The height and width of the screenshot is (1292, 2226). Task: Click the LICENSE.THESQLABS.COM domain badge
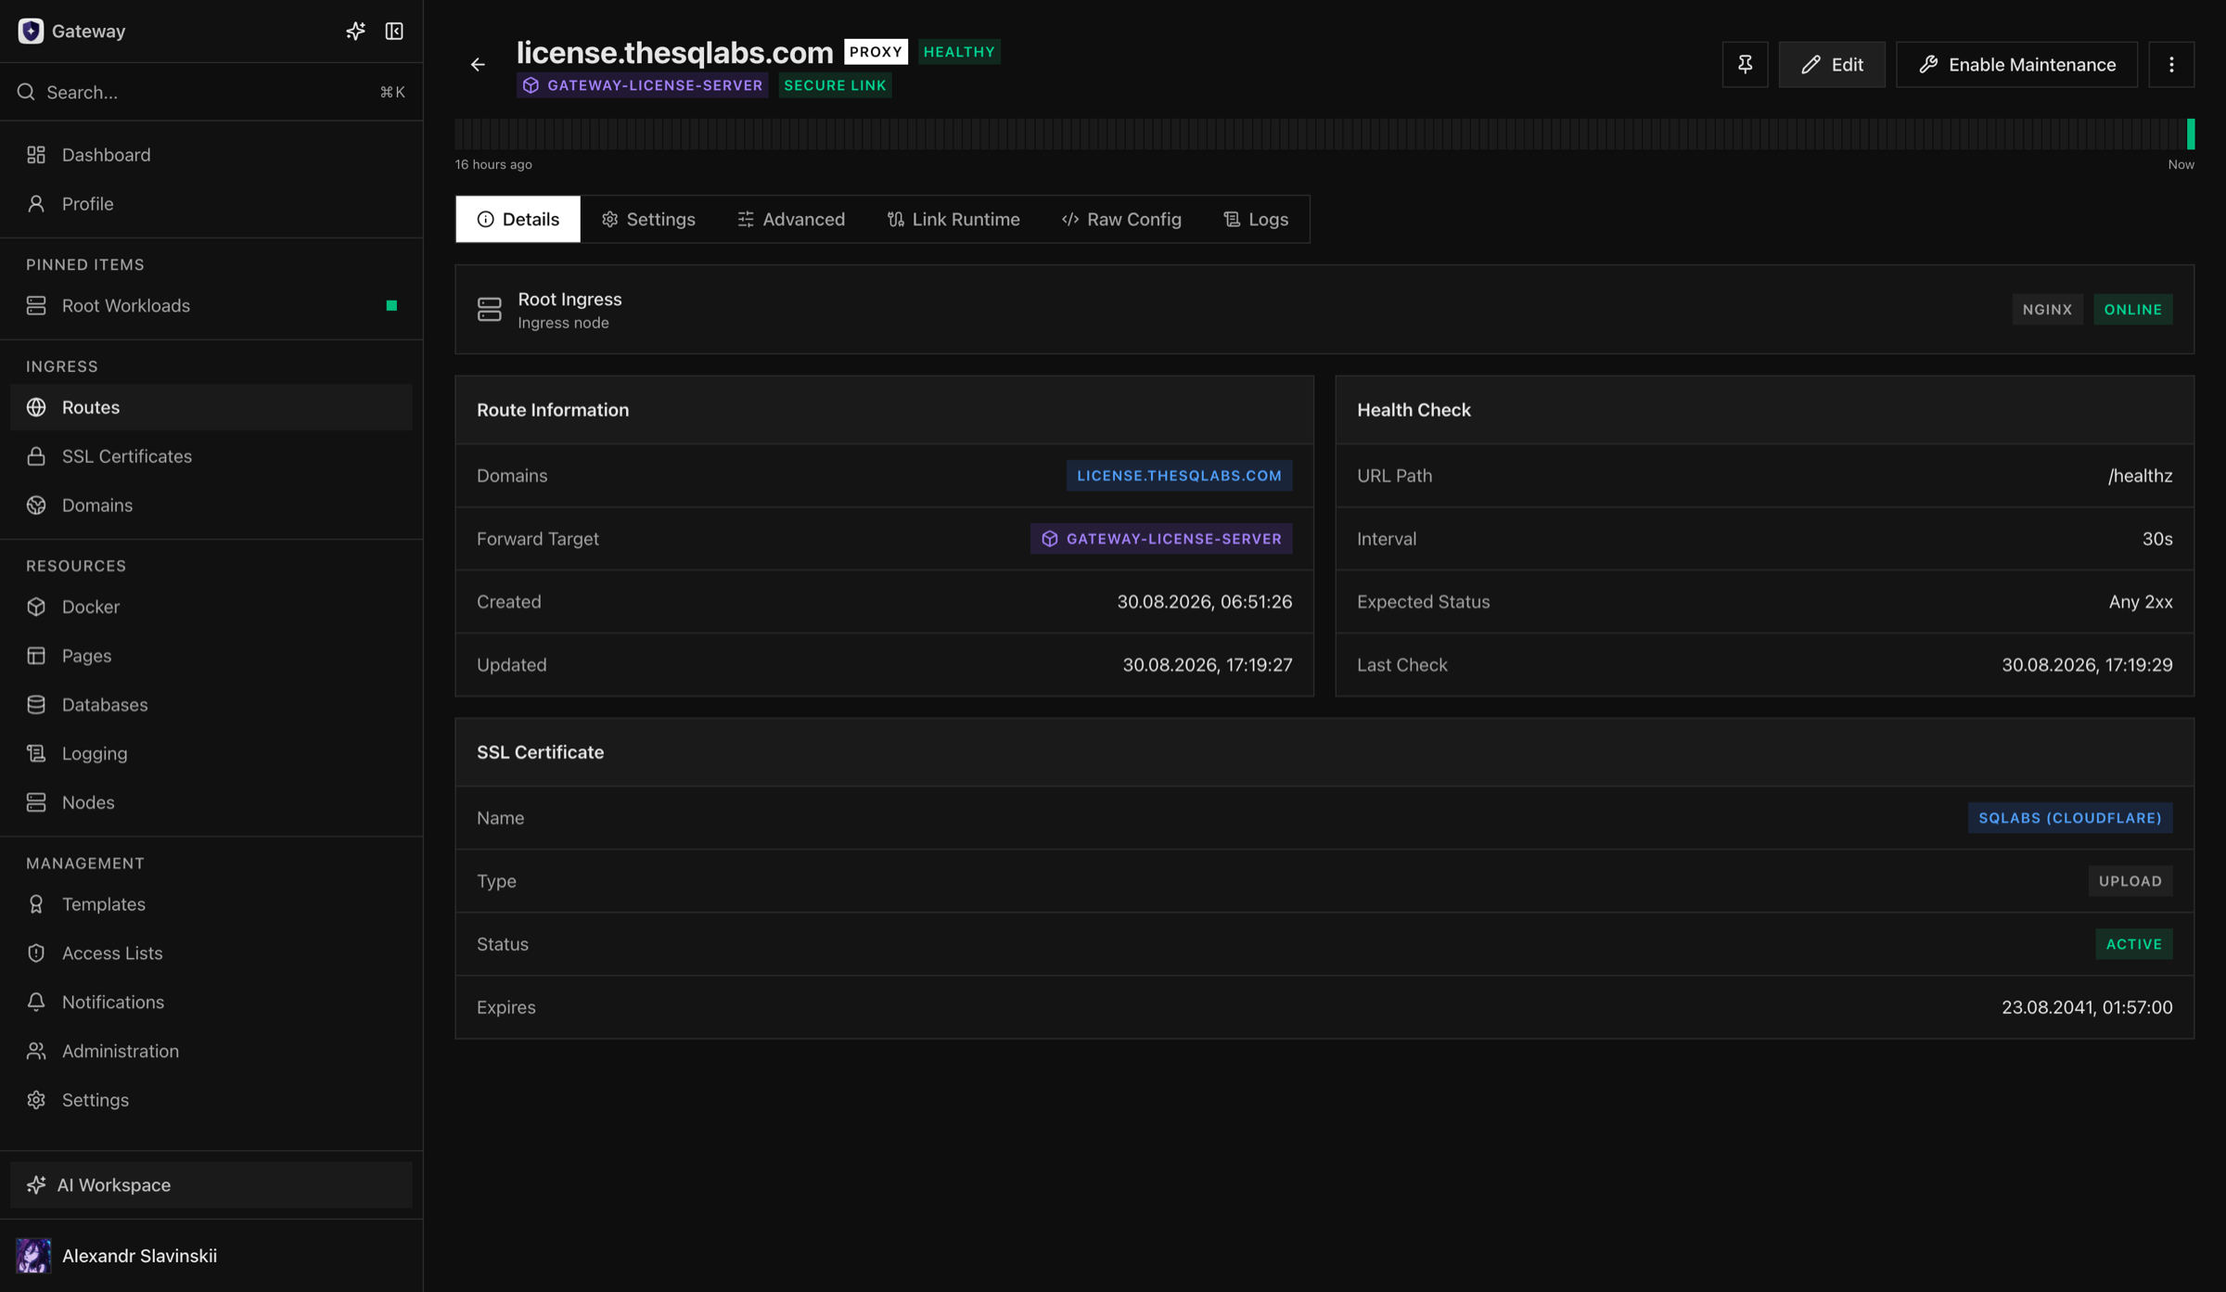click(1179, 476)
